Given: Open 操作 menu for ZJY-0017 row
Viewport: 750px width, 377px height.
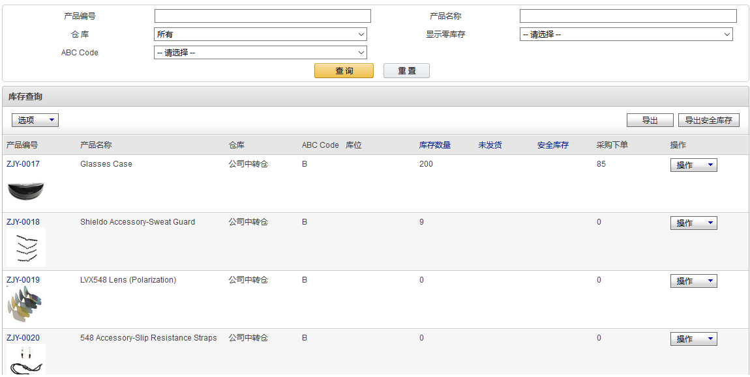Looking at the screenshot, I should (x=693, y=165).
